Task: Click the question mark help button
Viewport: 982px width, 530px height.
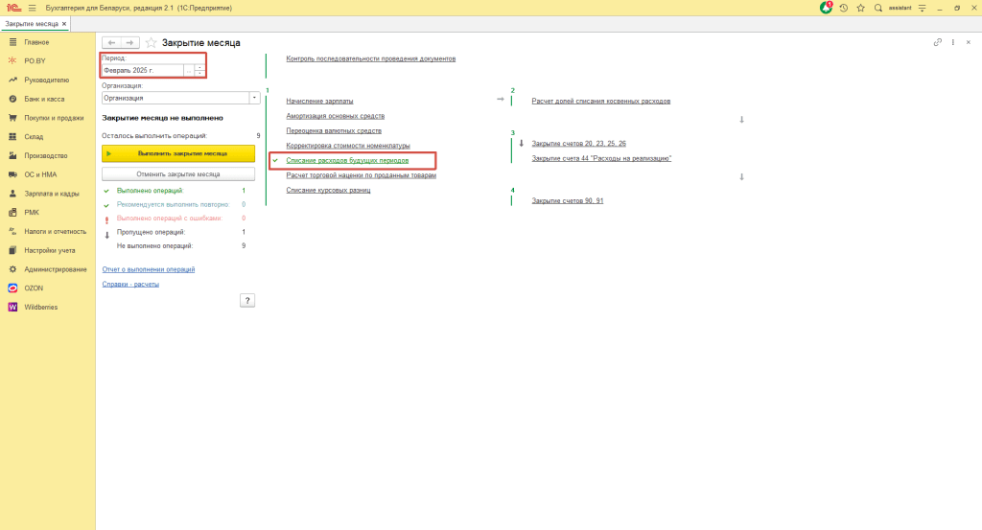Action: coord(247,301)
